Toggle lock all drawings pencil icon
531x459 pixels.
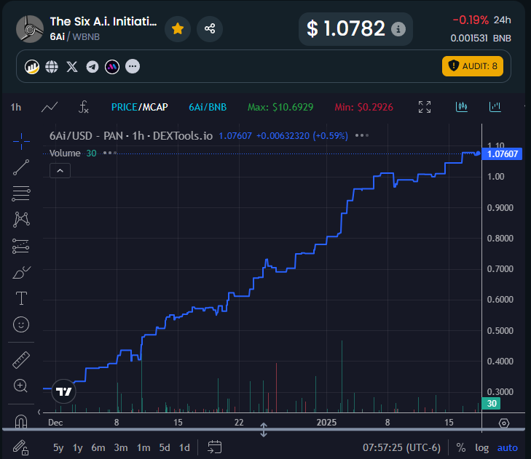click(20, 448)
